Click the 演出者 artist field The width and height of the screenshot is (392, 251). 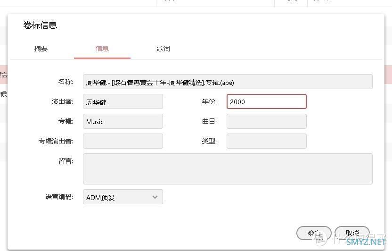[123, 101]
